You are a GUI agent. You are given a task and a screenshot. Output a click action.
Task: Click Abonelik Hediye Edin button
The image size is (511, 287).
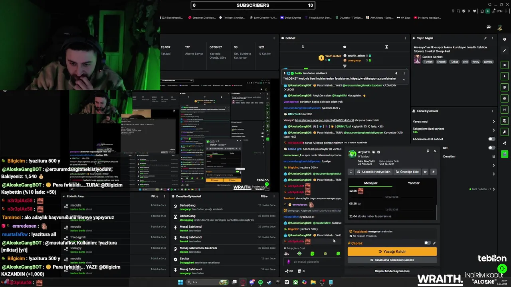tap(374, 172)
